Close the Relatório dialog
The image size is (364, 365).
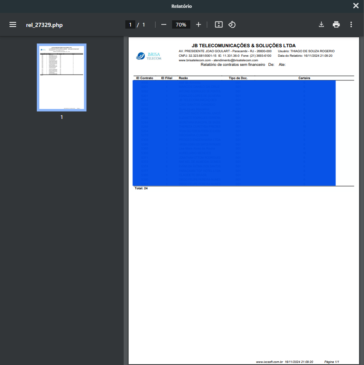(x=356, y=6)
